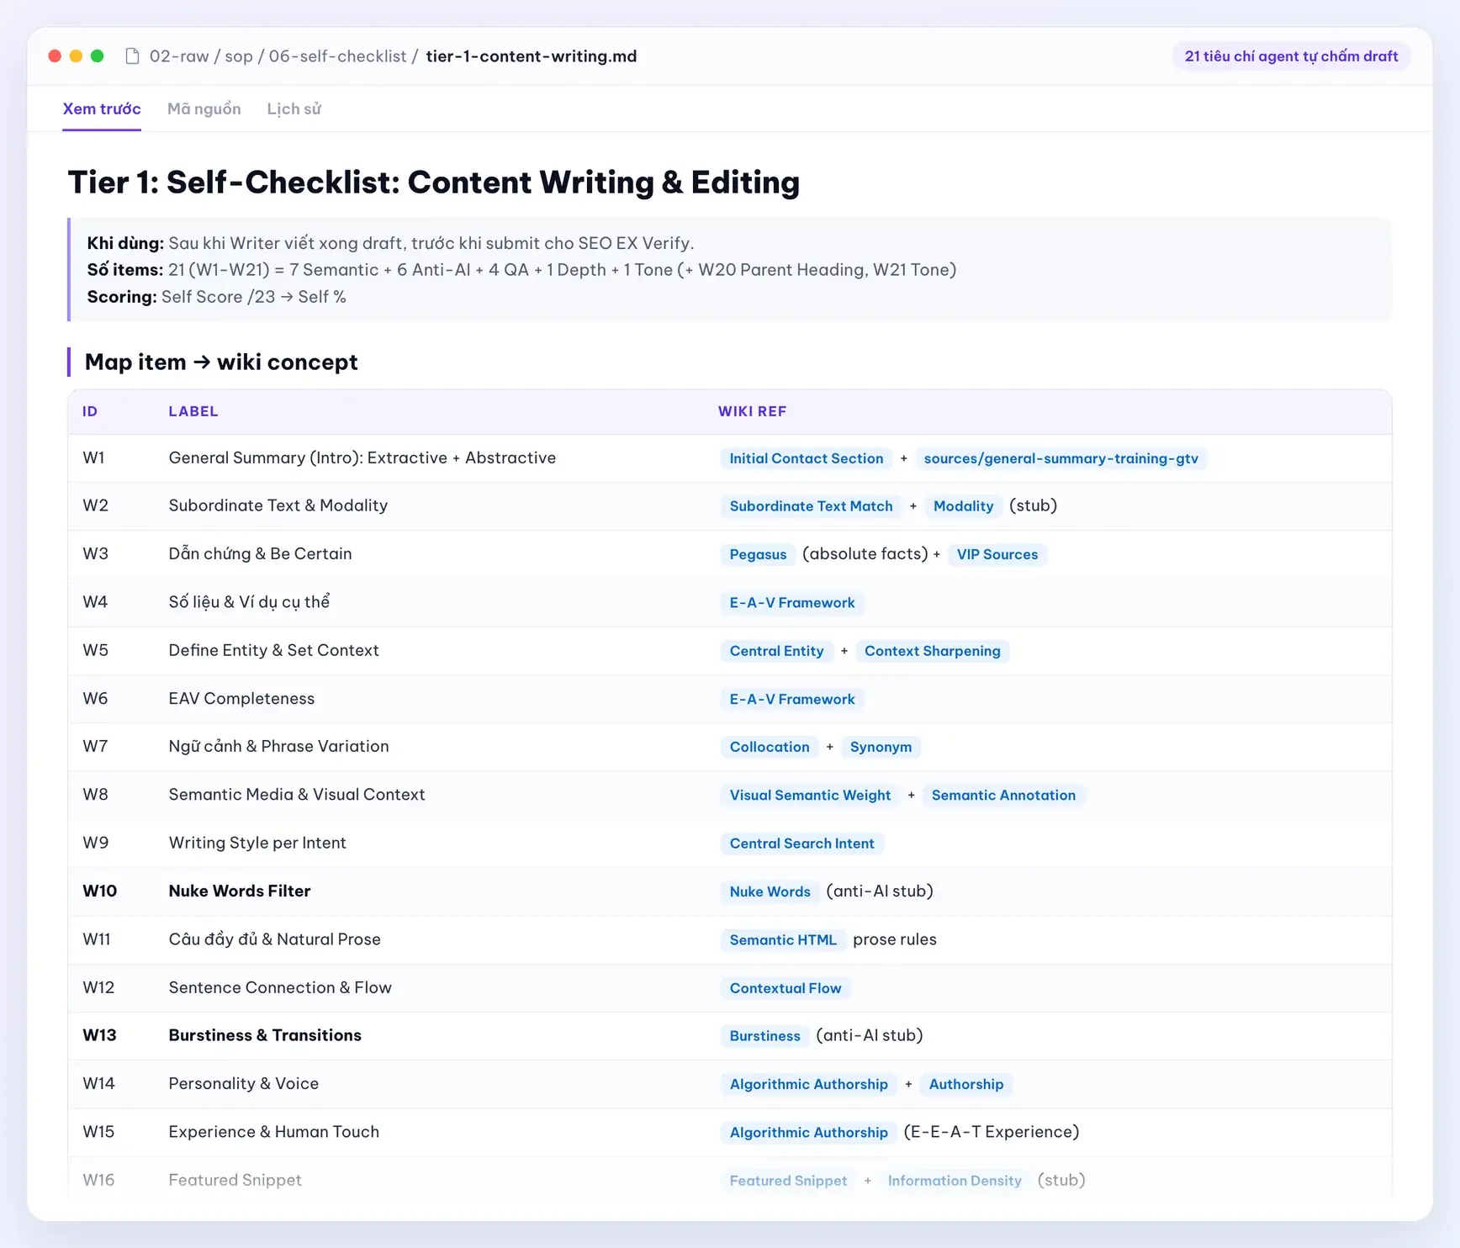Select the Burstiness & Transitions label cell
The height and width of the screenshot is (1248, 1460).
click(x=265, y=1035)
